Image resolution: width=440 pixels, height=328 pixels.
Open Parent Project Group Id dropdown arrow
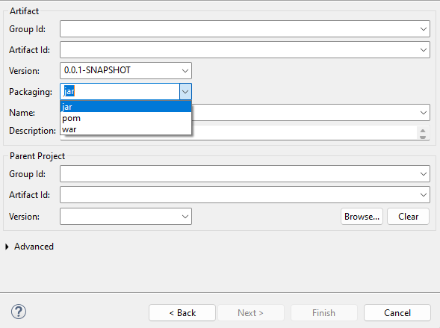pos(424,174)
